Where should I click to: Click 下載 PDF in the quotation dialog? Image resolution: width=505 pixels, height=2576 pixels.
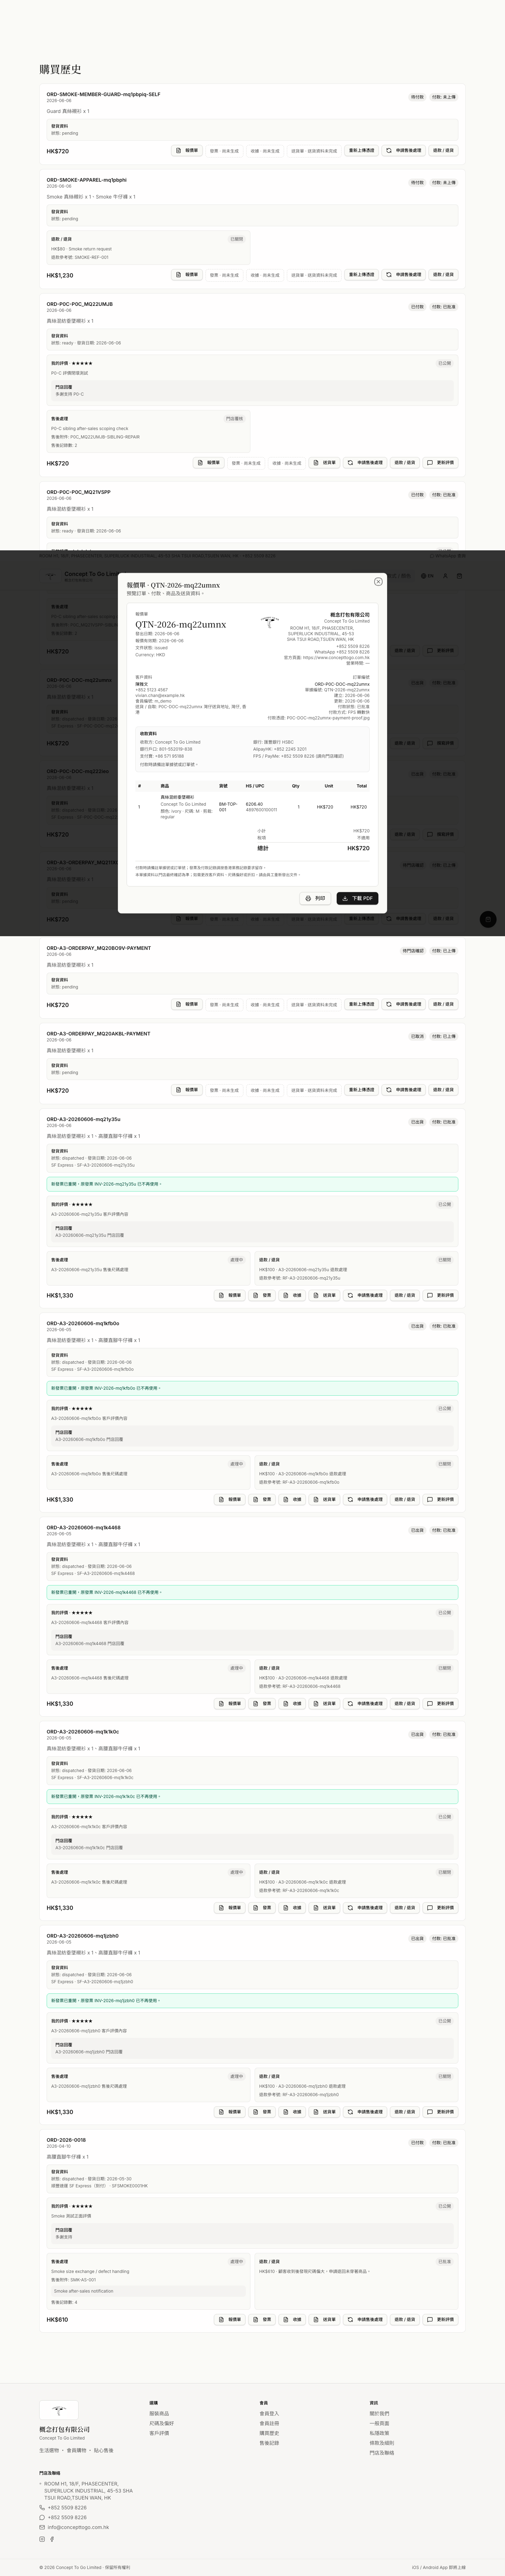(357, 898)
